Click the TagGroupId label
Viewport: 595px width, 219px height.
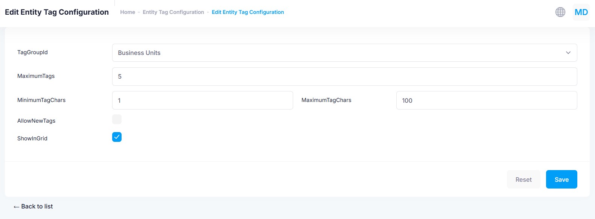[32, 52]
